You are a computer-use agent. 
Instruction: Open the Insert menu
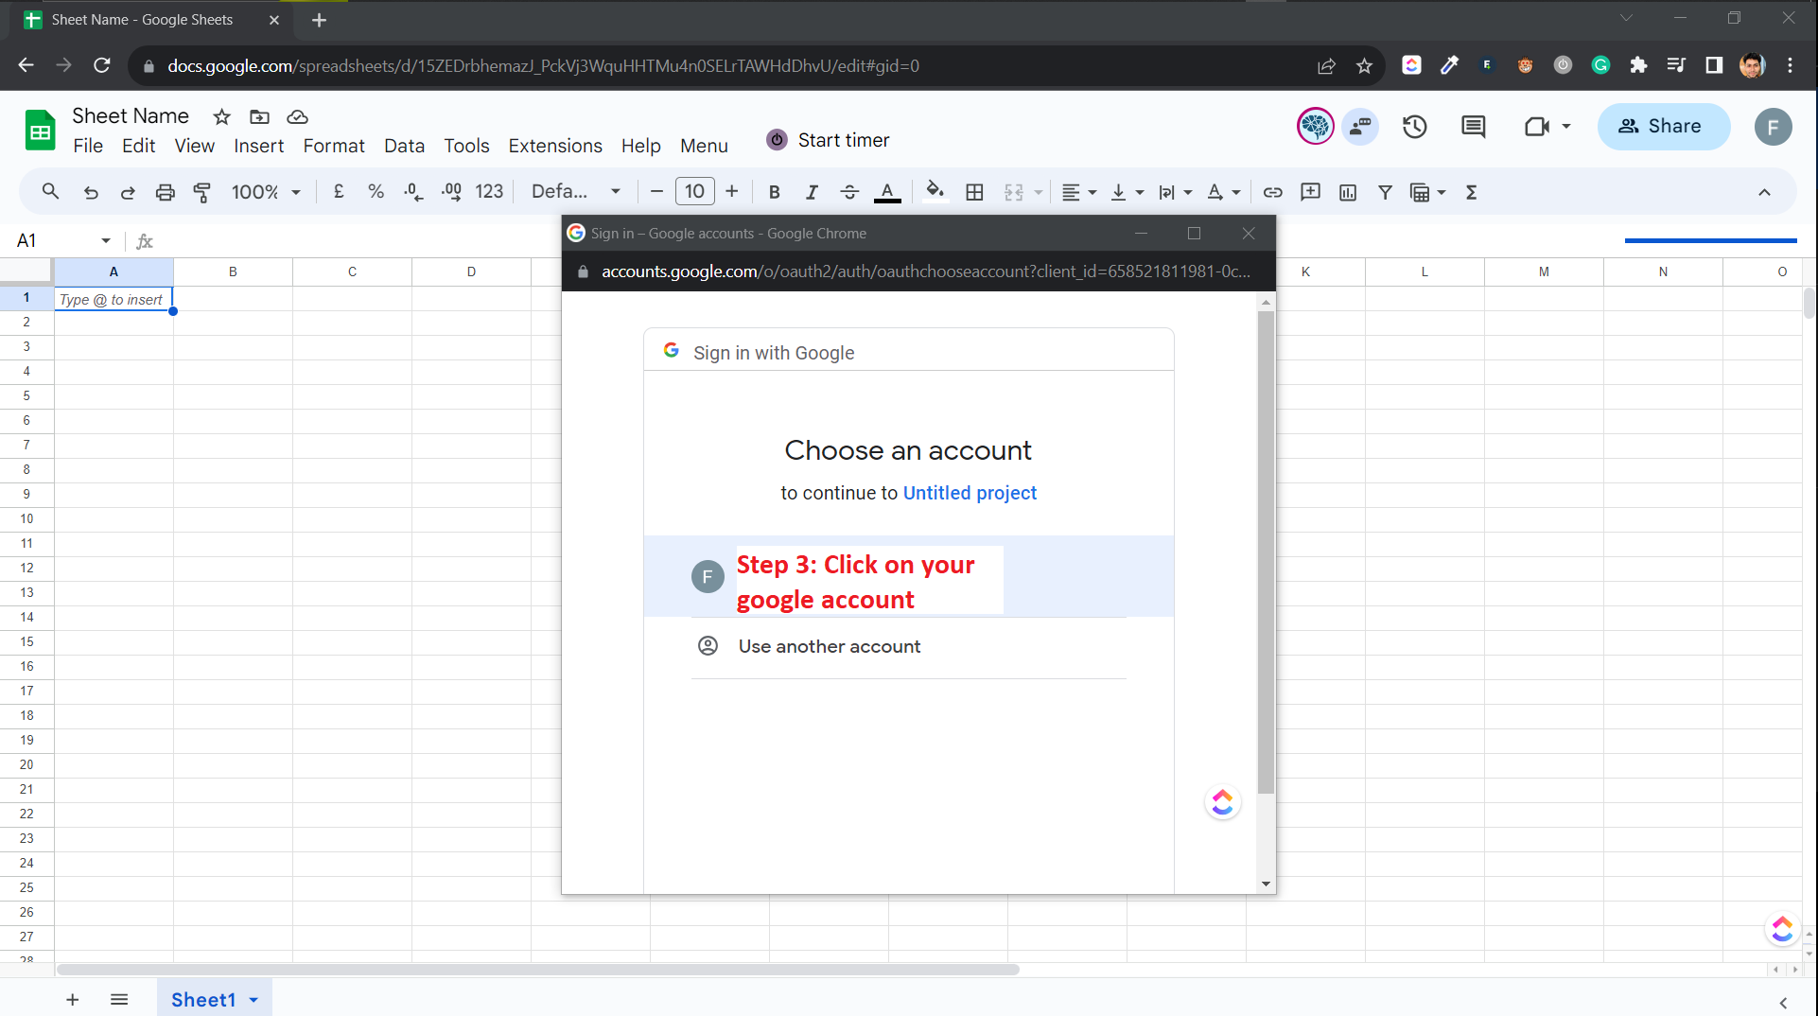pos(258,146)
